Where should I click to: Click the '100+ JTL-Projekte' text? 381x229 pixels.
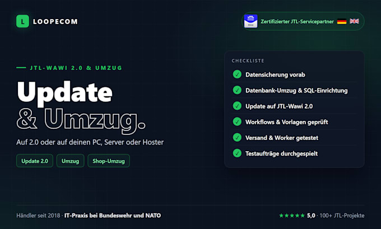342,216
